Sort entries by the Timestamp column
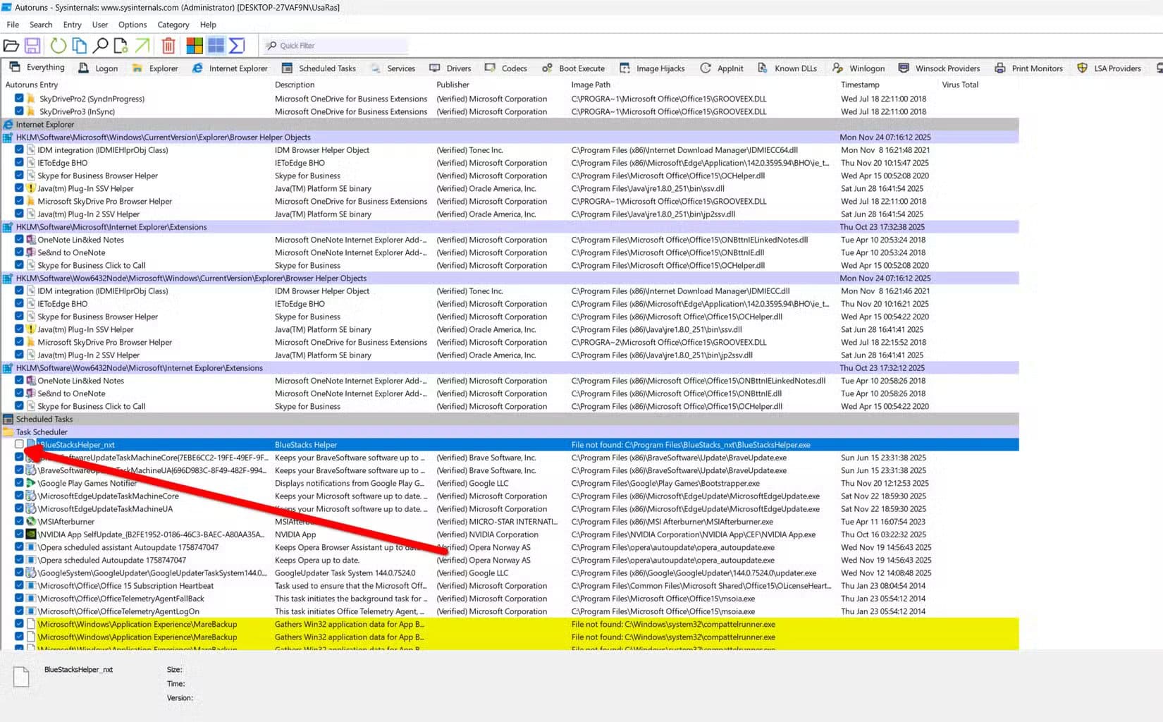This screenshot has height=722, width=1163. 860,84
